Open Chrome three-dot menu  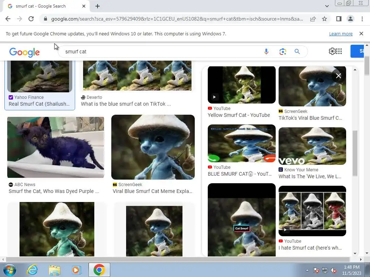[x=362, y=19]
